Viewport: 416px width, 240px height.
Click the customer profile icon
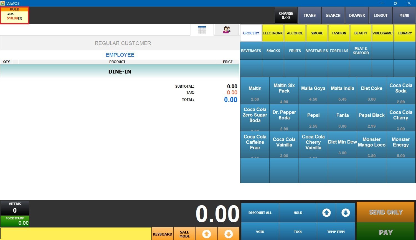pyautogui.click(x=227, y=30)
